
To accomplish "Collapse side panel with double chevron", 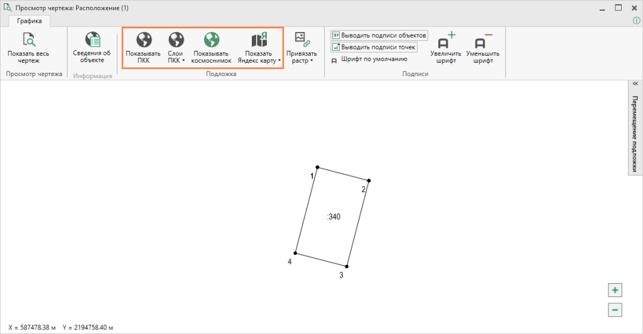I will (635, 83).
